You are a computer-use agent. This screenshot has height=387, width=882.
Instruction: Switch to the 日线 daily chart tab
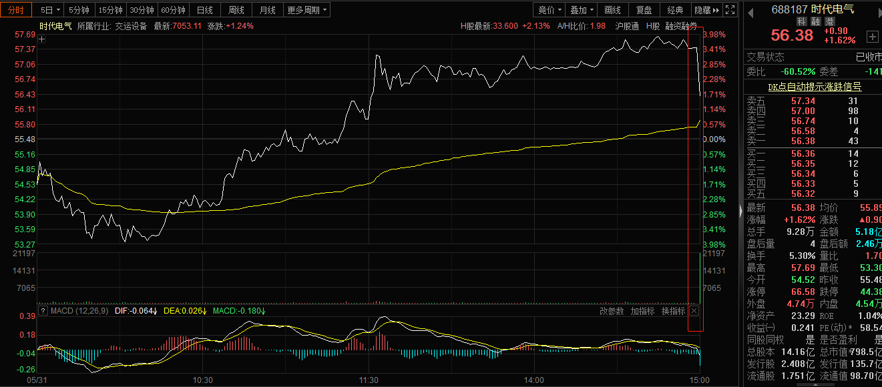point(205,10)
